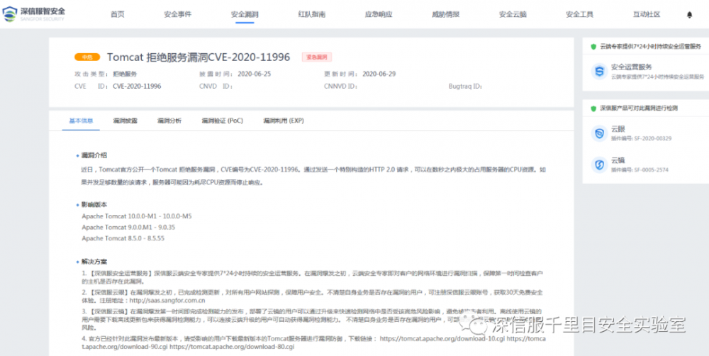The height and width of the screenshot is (356, 709).
Task: Click plugin number SF-0005-2574
Action: coord(651,170)
